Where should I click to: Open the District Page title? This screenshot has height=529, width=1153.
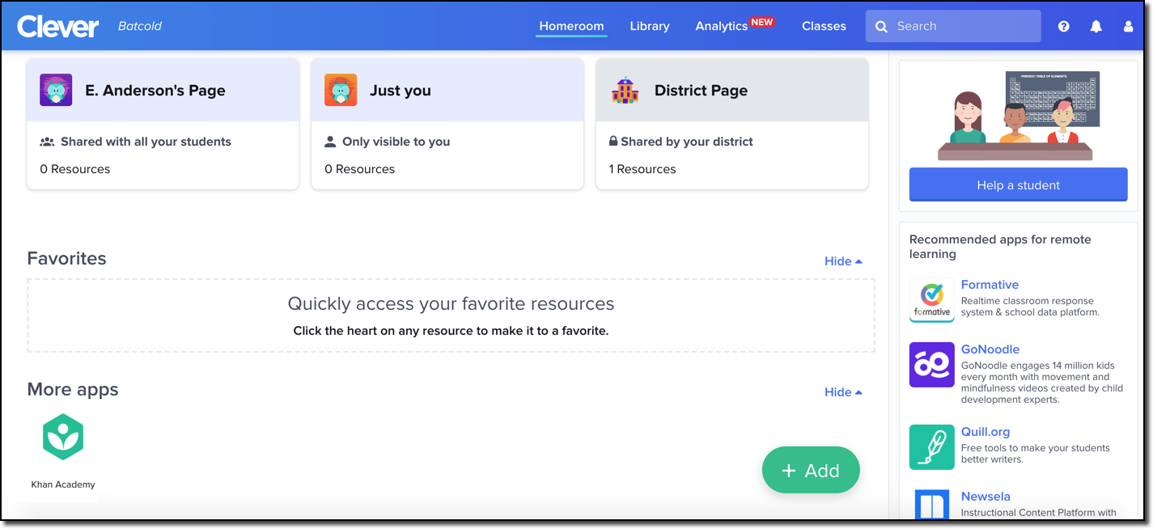coord(701,91)
